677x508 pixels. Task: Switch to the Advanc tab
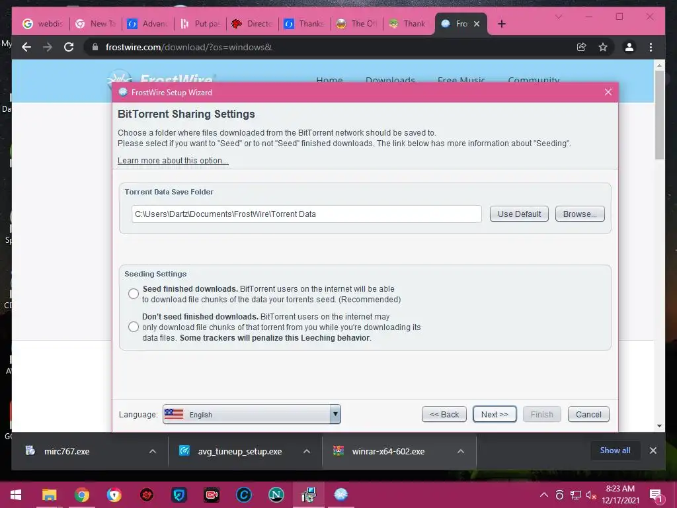(148, 24)
